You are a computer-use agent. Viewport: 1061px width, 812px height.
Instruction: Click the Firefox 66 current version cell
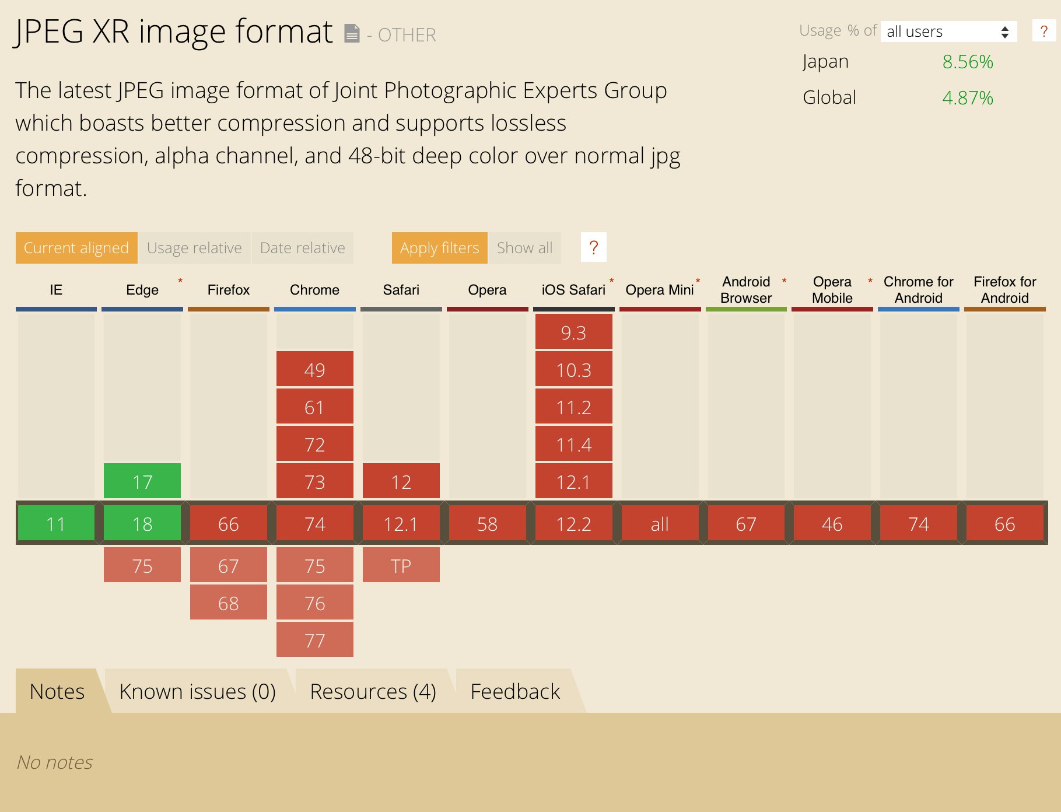(229, 523)
